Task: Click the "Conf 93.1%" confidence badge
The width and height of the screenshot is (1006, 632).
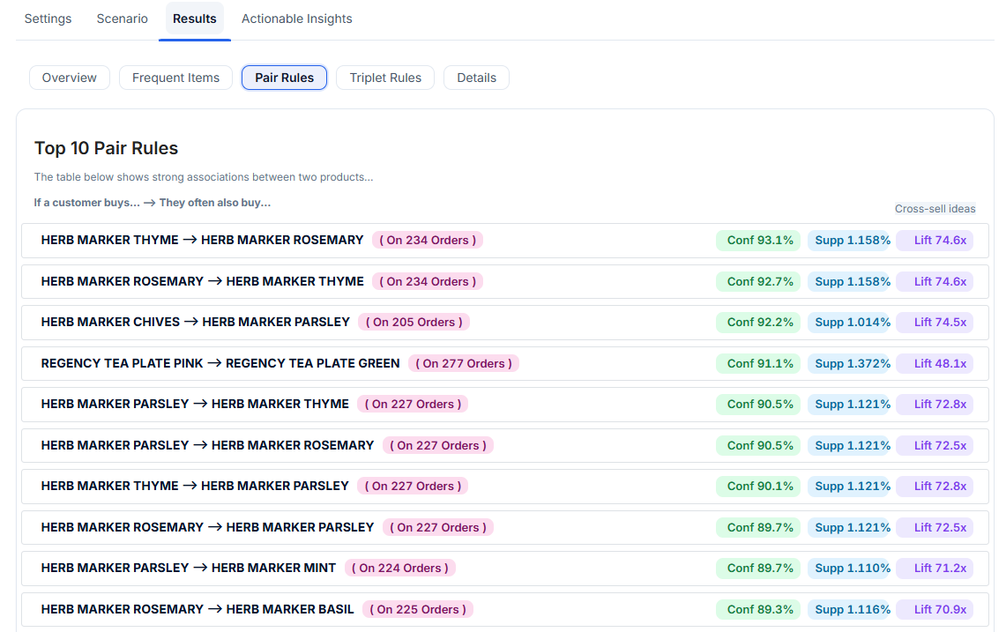Action: pos(759,240)
